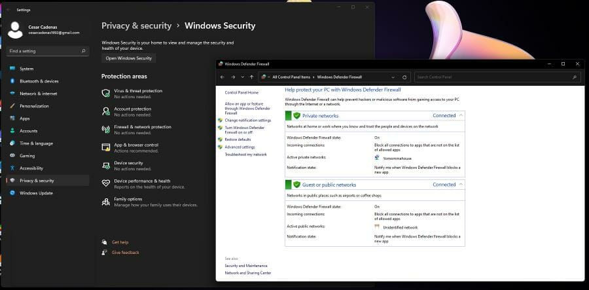Click Guest or public networks heading

click(x=329, y=185)
